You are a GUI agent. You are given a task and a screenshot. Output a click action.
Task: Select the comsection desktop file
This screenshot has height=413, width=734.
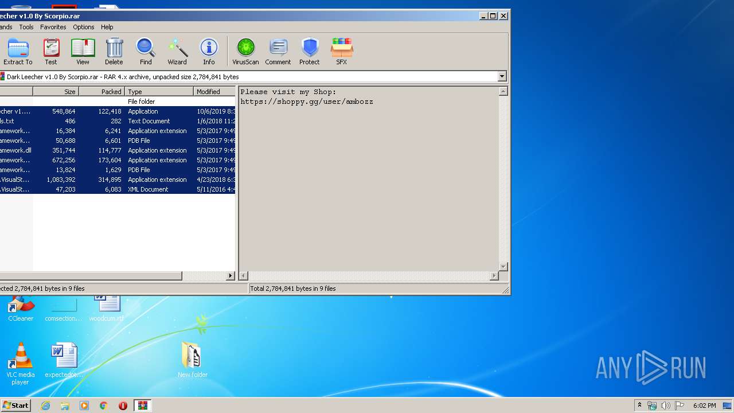pos(63,309)
